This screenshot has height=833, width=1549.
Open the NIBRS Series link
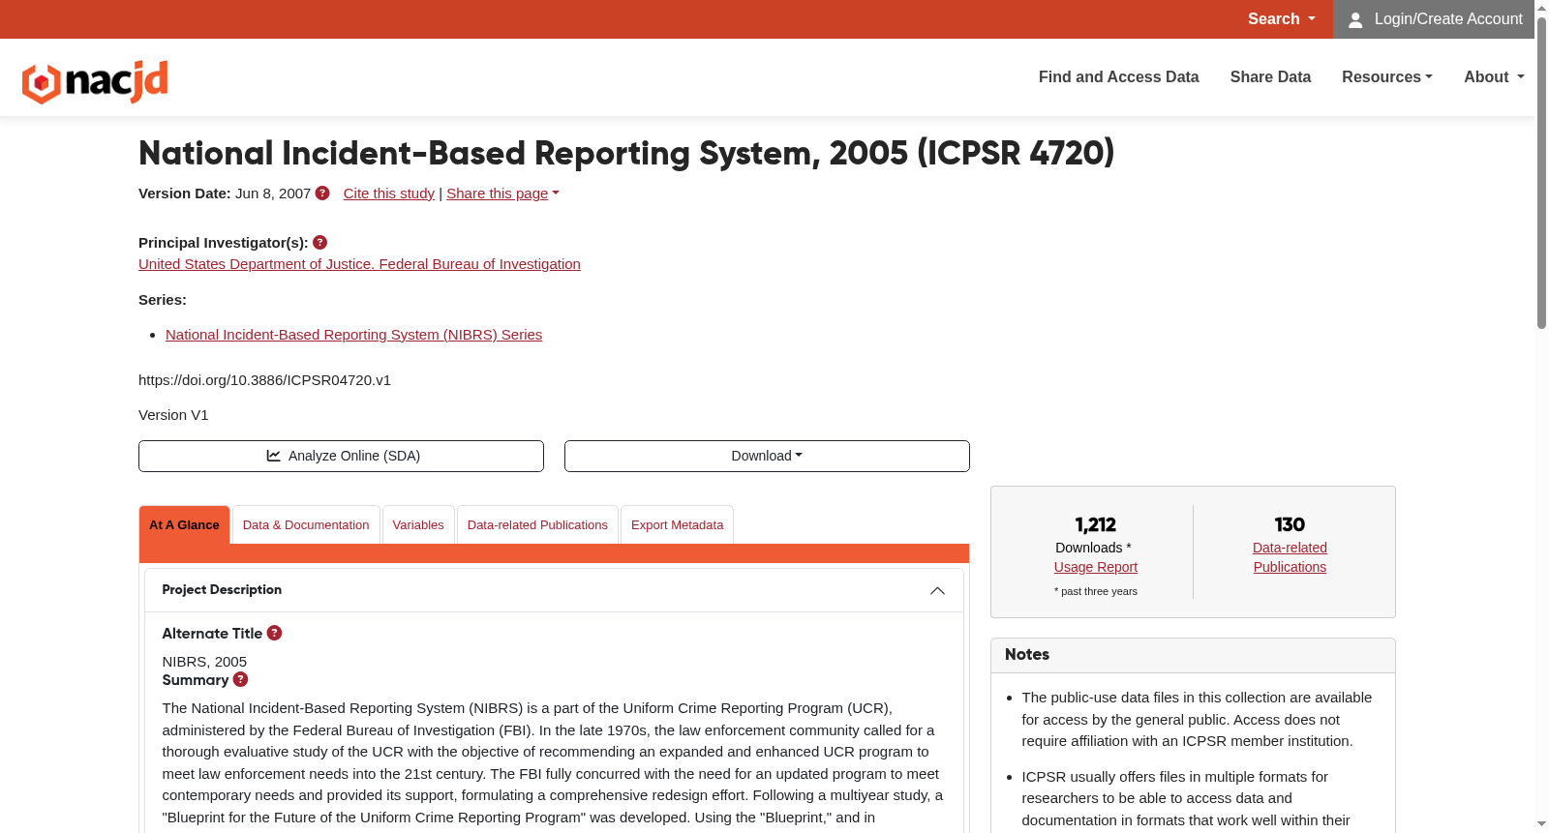tap(353, 335)
